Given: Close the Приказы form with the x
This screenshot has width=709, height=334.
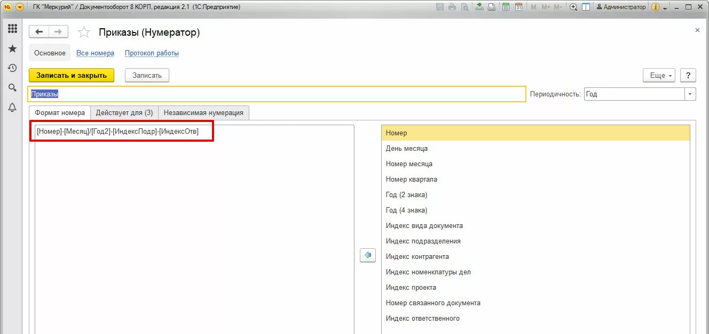Looking at the screenshot, I should 697,30.
